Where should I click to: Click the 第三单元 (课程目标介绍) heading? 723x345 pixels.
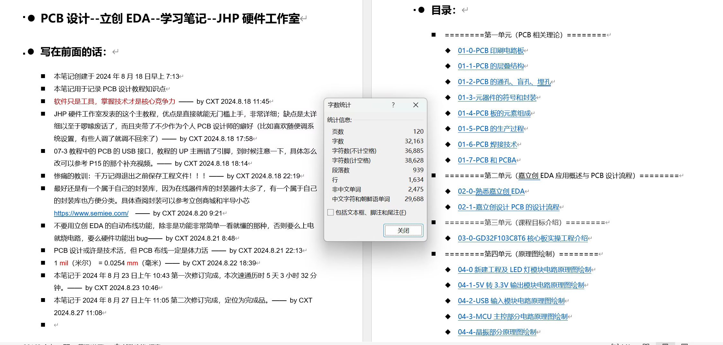tap(525, 222)
